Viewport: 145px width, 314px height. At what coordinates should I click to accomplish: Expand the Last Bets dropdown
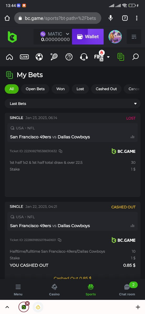(72, 104)
